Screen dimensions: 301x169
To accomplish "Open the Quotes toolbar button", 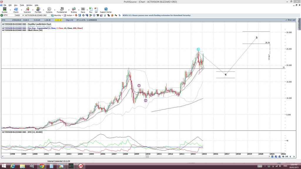I will [4, 10].
